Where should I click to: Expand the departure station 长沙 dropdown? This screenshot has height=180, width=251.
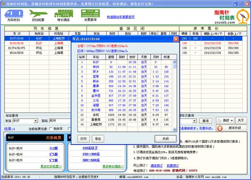(36, 121)
